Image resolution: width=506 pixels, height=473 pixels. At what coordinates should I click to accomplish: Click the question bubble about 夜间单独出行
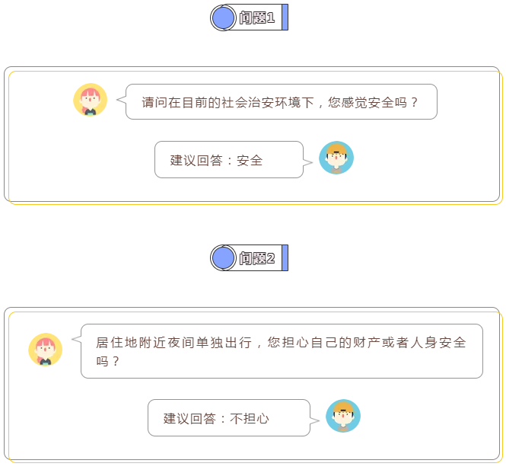[x=282, y=351]
